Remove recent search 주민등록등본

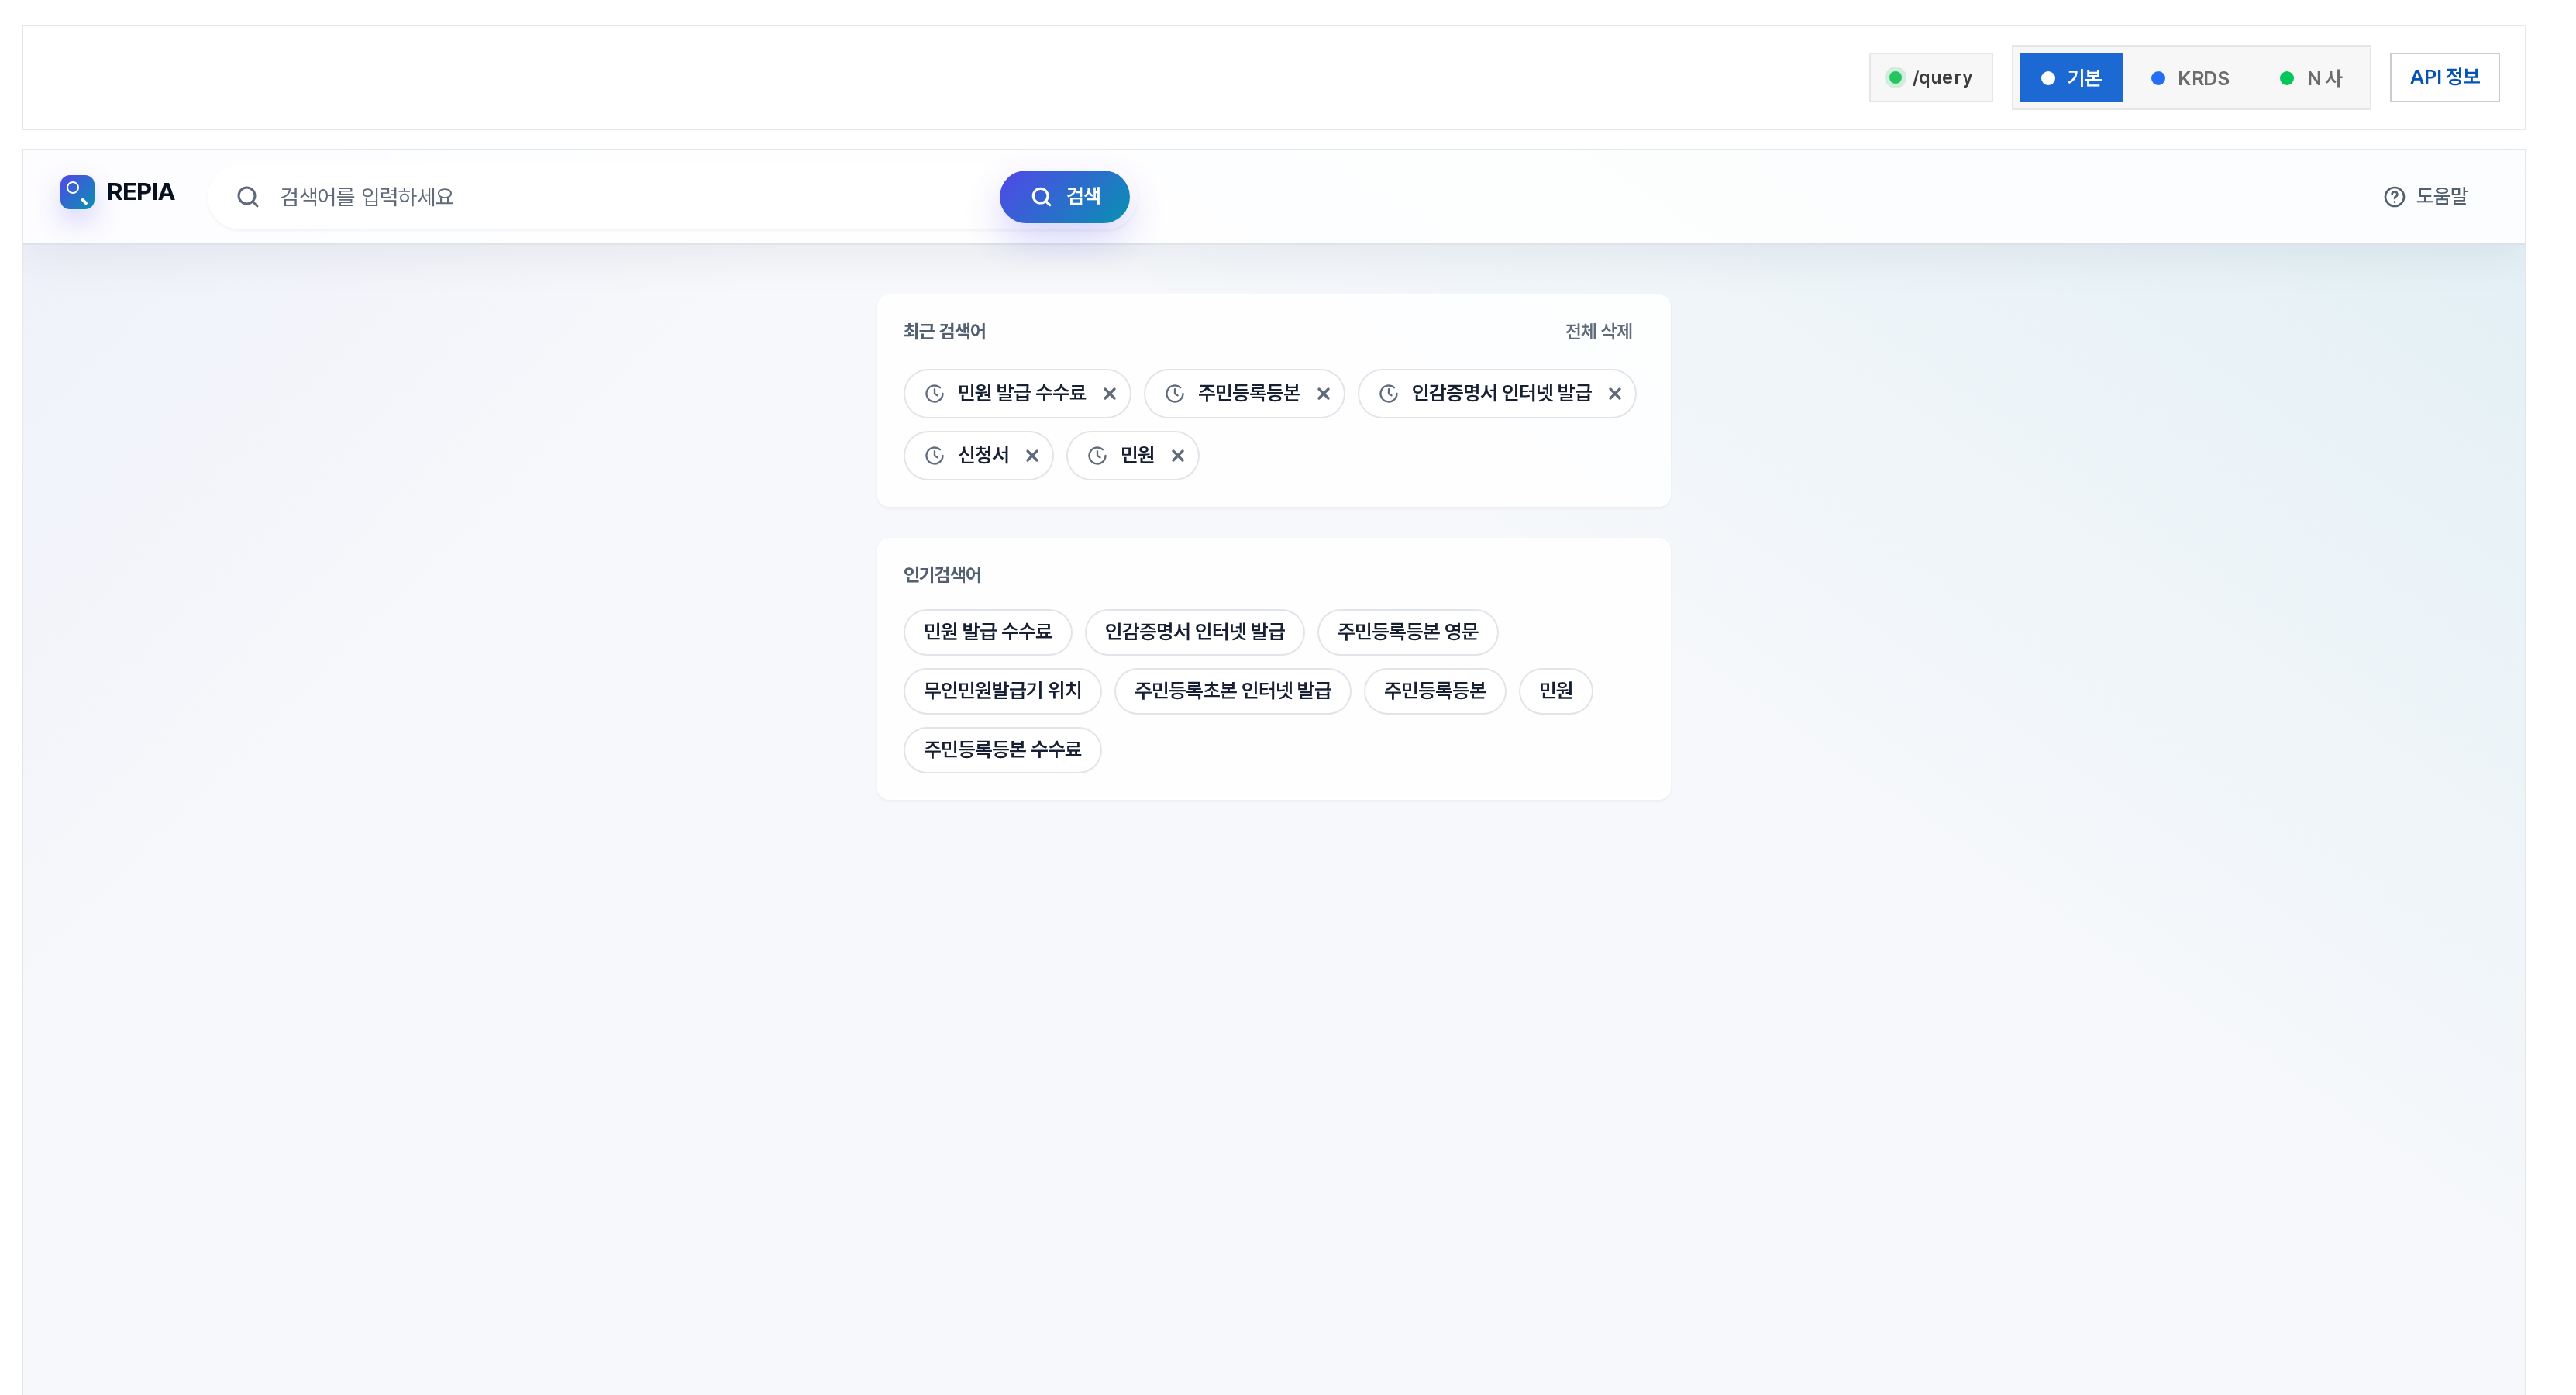[1323, 394]
